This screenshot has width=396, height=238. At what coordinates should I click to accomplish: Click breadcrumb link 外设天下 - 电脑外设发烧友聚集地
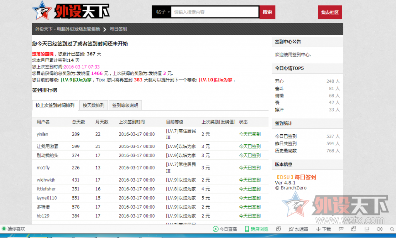point(68,29)
